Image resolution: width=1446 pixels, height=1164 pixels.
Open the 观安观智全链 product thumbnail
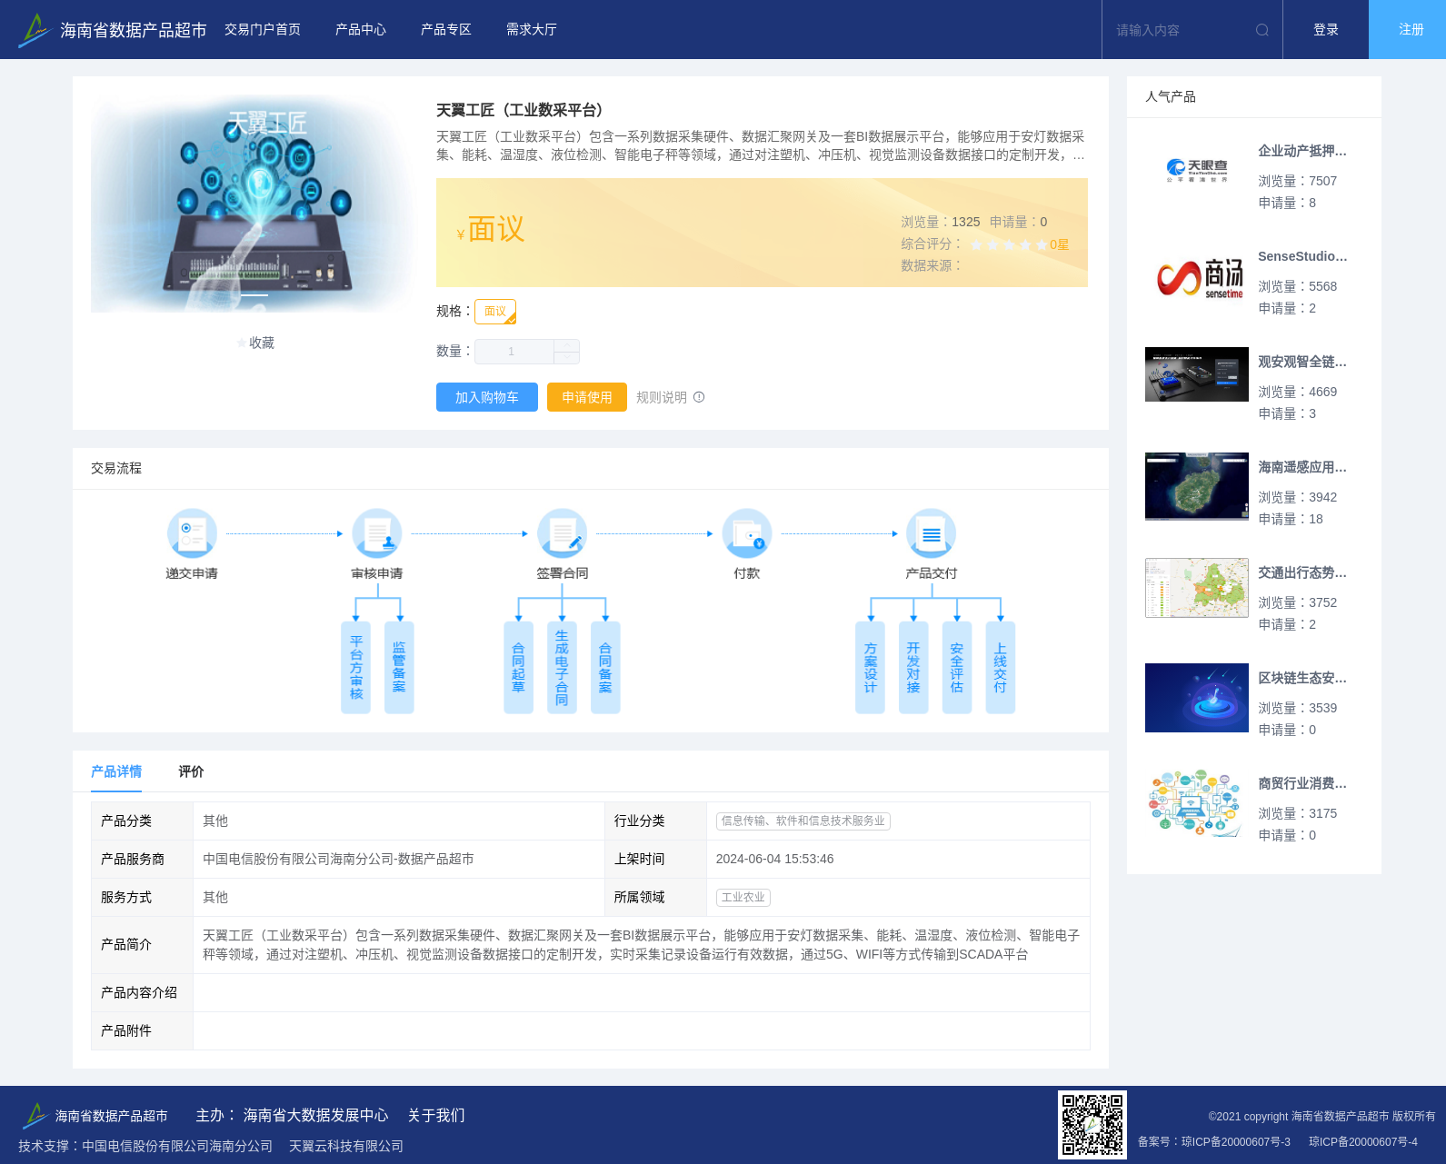click(1197, 374)
